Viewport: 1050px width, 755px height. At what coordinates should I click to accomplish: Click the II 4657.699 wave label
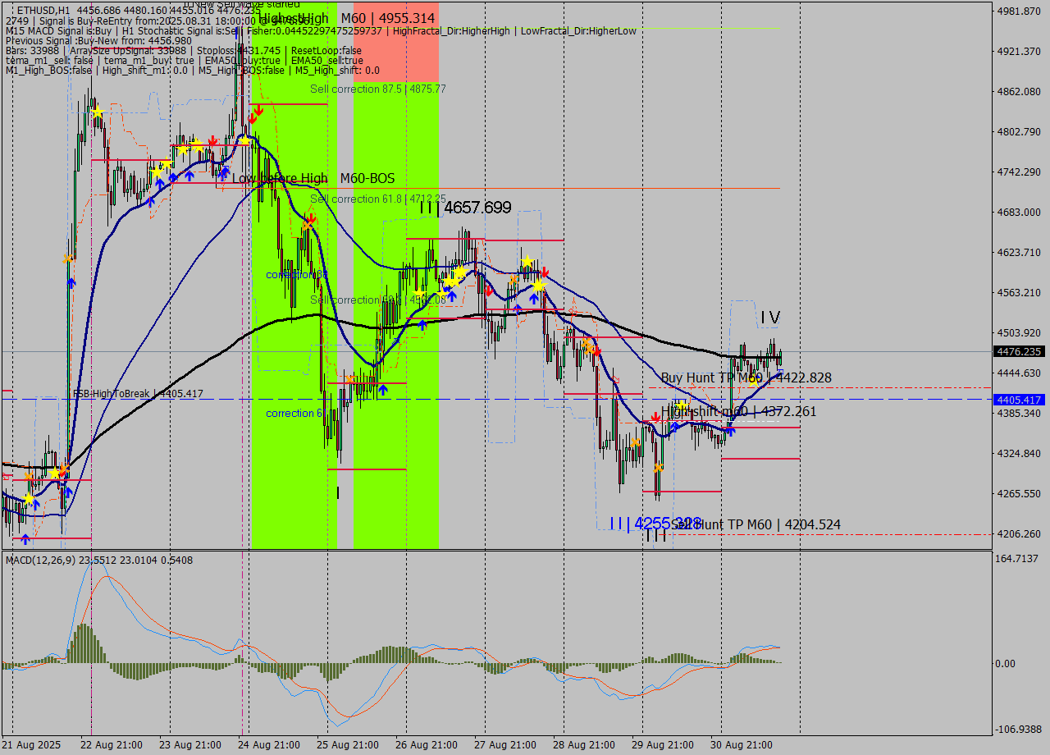465,208
